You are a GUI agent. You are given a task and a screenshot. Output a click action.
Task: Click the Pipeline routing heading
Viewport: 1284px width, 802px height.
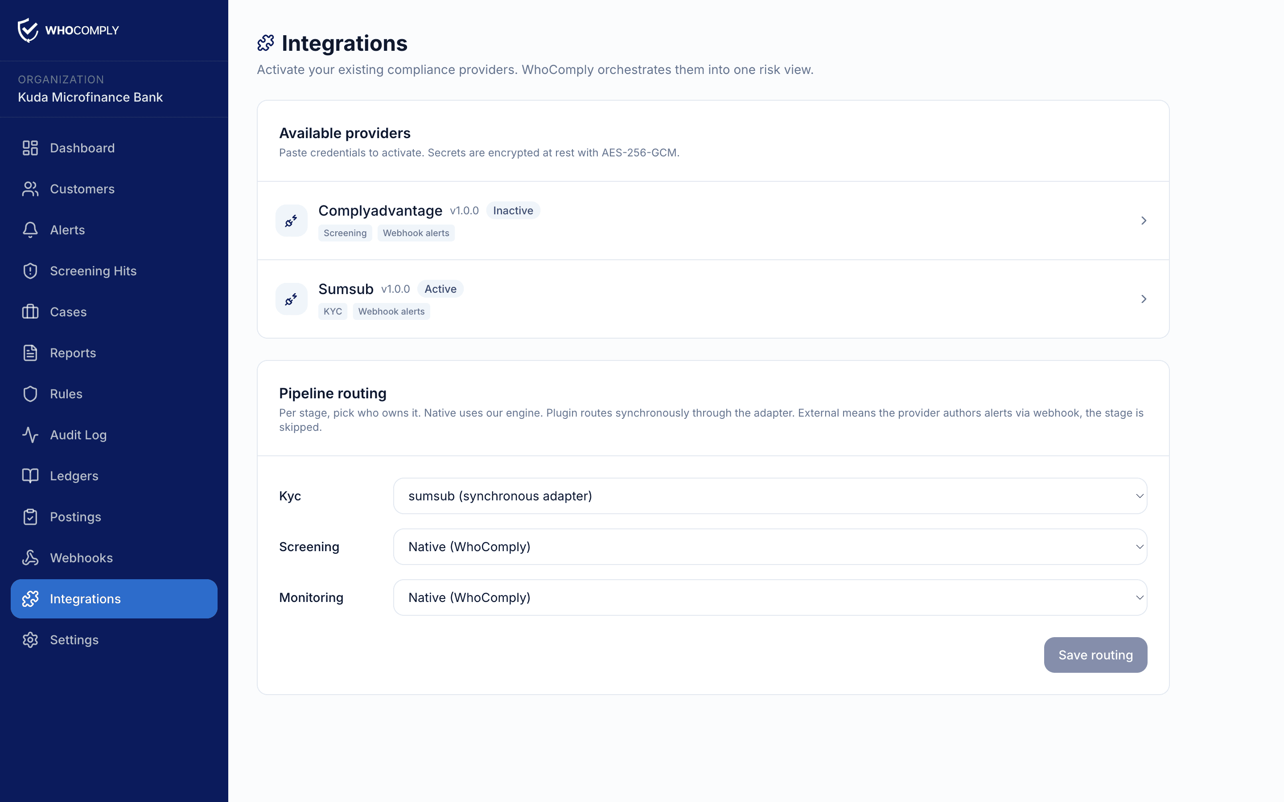tap(333, 393)
